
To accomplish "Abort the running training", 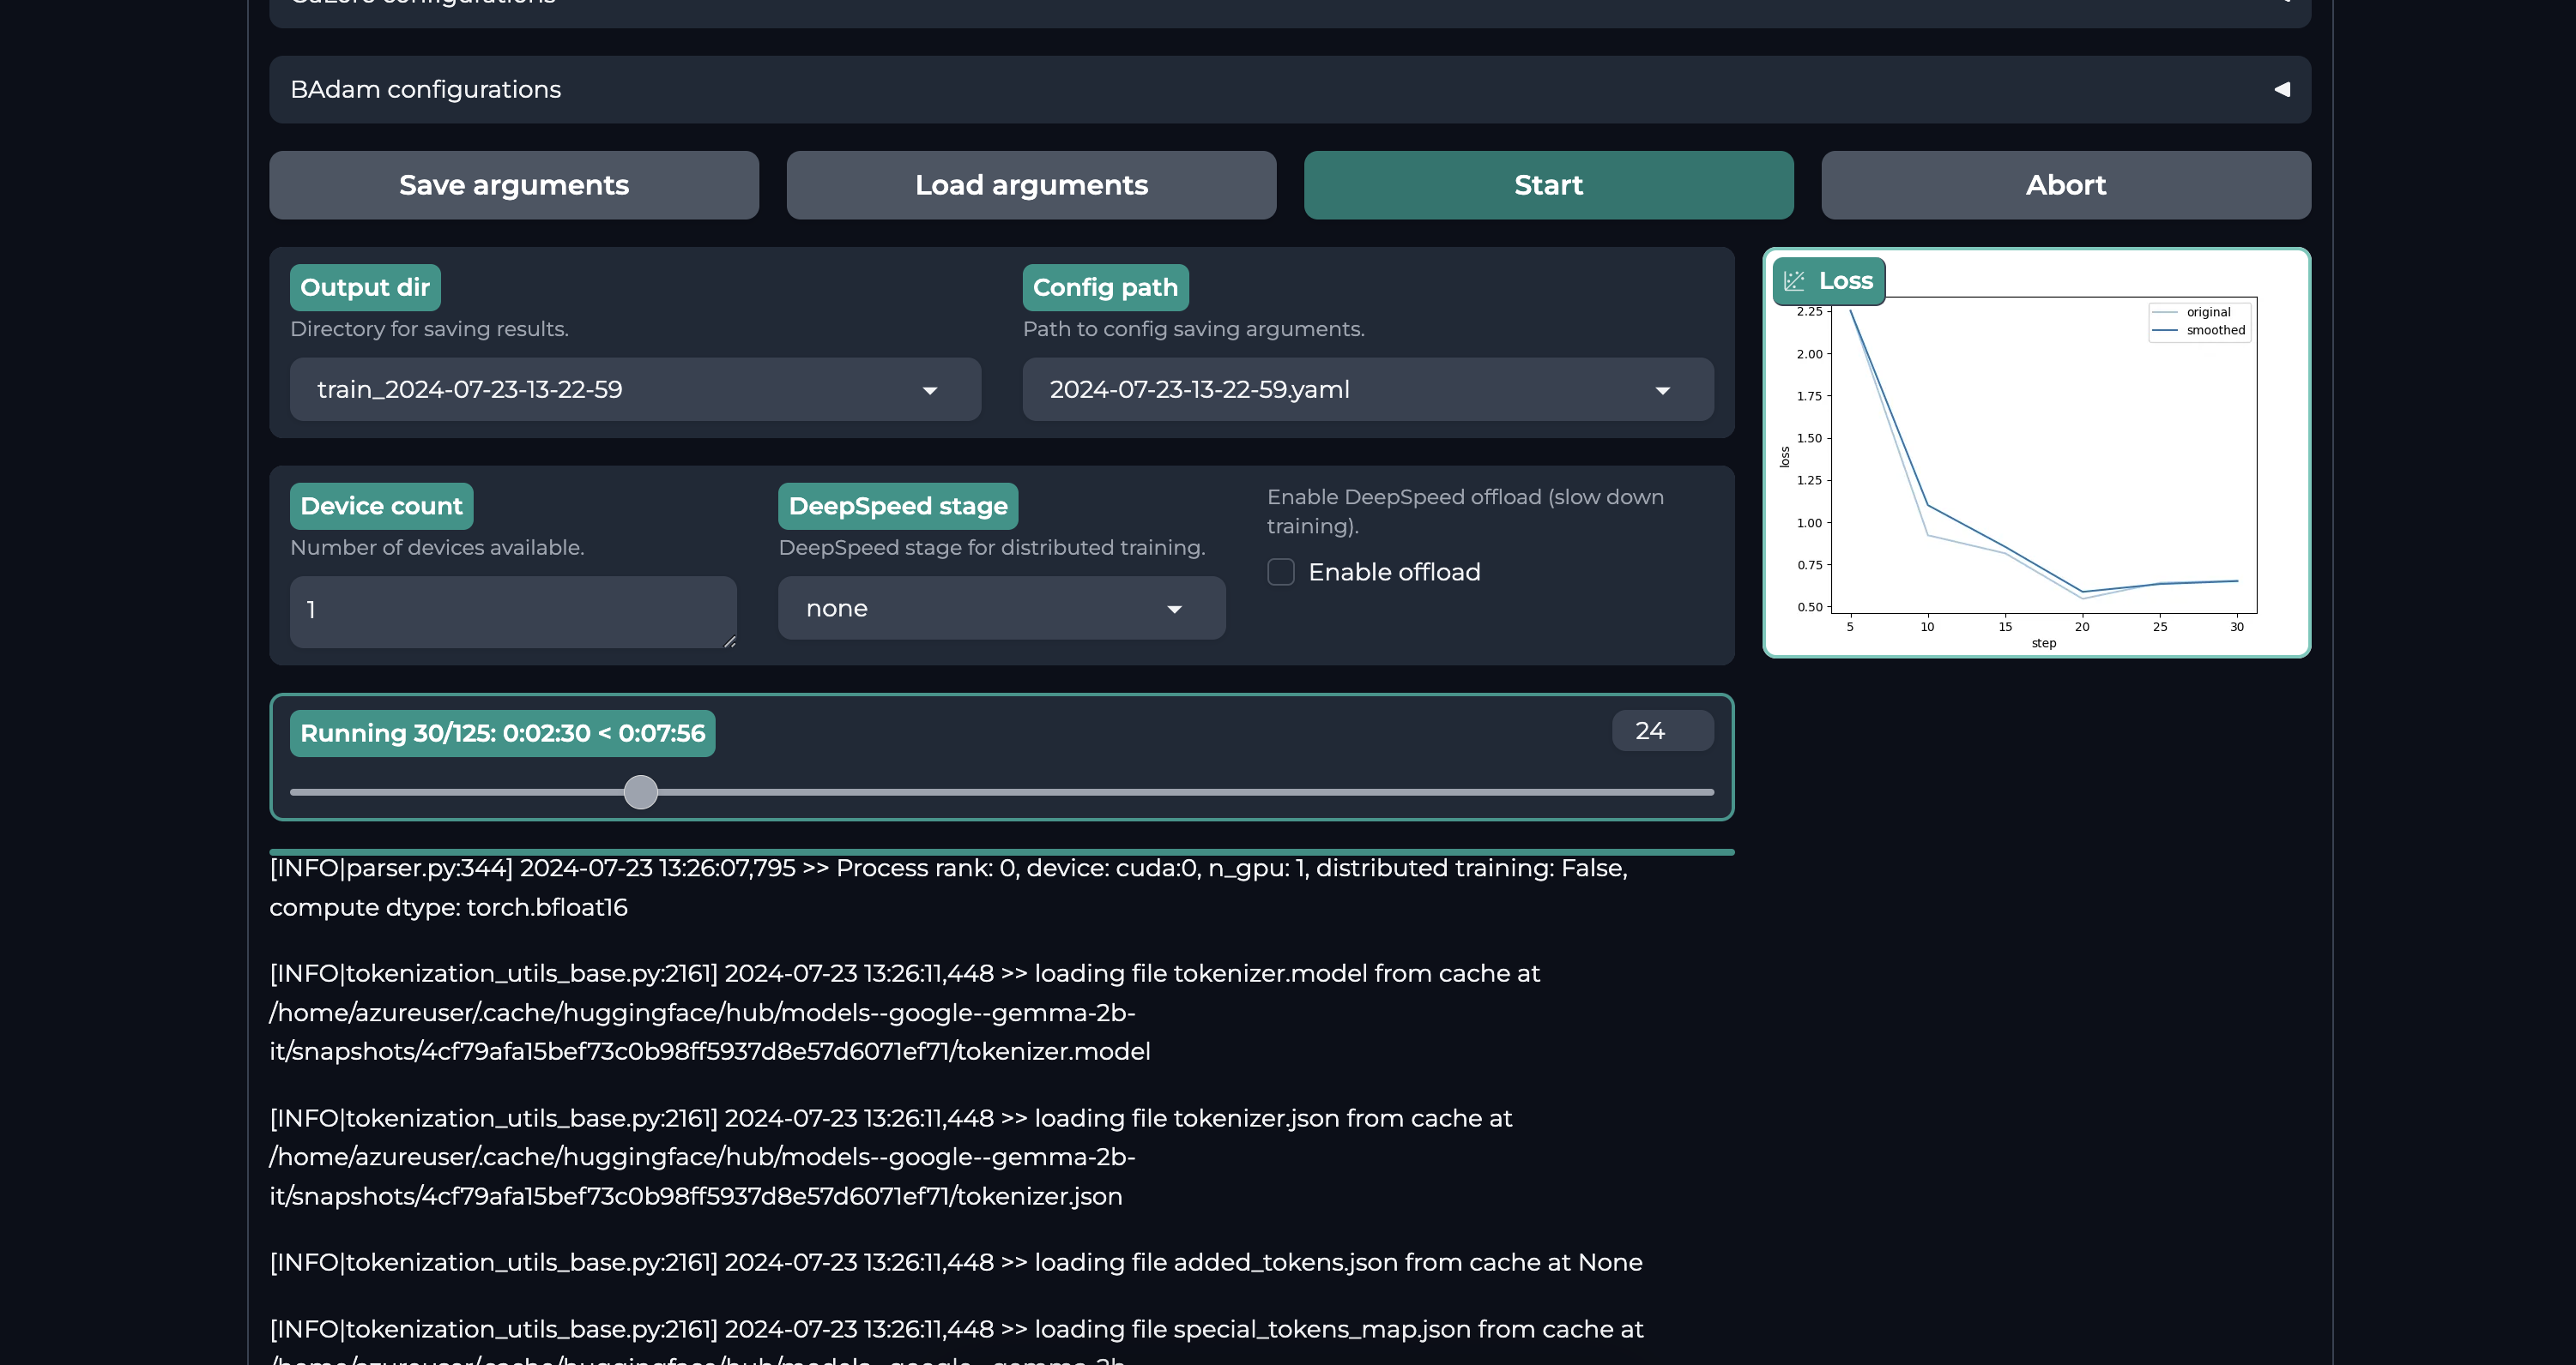I will 2065,186.
